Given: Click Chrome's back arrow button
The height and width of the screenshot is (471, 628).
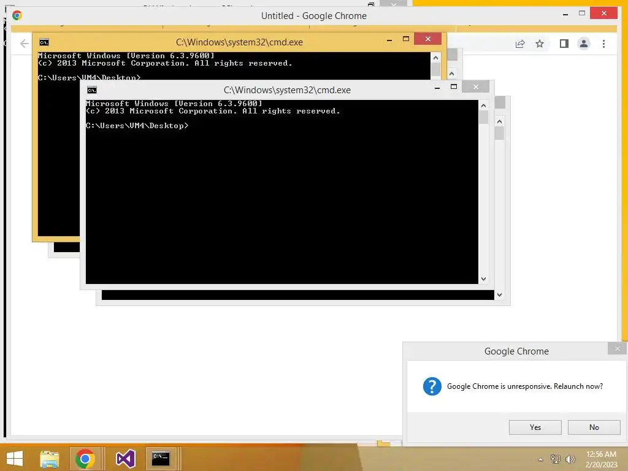Looking at the screenshot, I should click(25, 44).
